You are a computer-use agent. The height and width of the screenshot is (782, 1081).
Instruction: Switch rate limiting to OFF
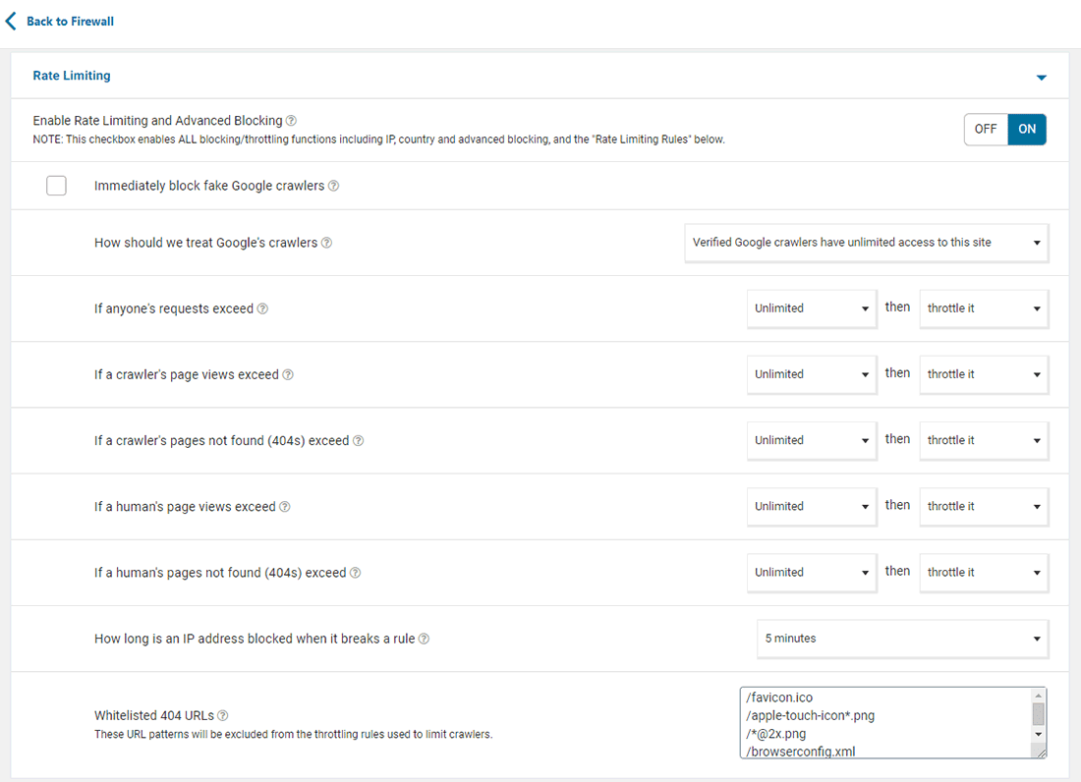pos(986,130)
